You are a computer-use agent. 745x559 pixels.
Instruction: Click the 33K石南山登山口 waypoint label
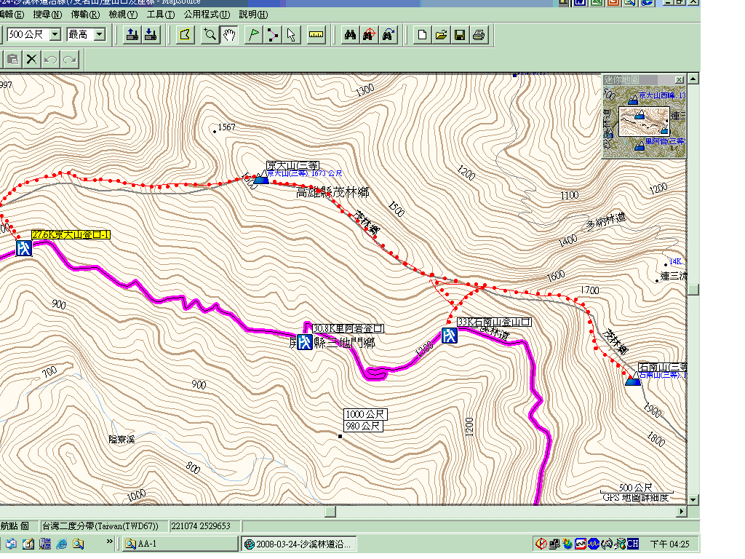(494, 322)
